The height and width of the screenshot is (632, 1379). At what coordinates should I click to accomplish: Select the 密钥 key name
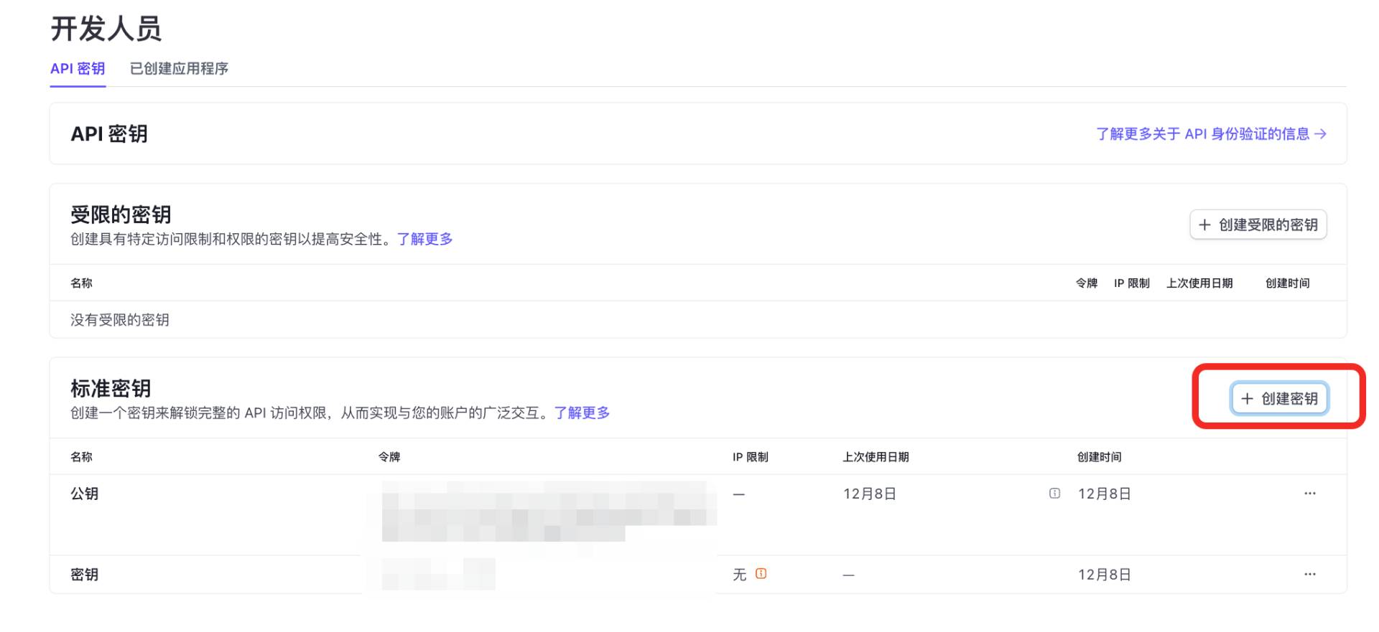pyautogui.click(x=85, y=575)
